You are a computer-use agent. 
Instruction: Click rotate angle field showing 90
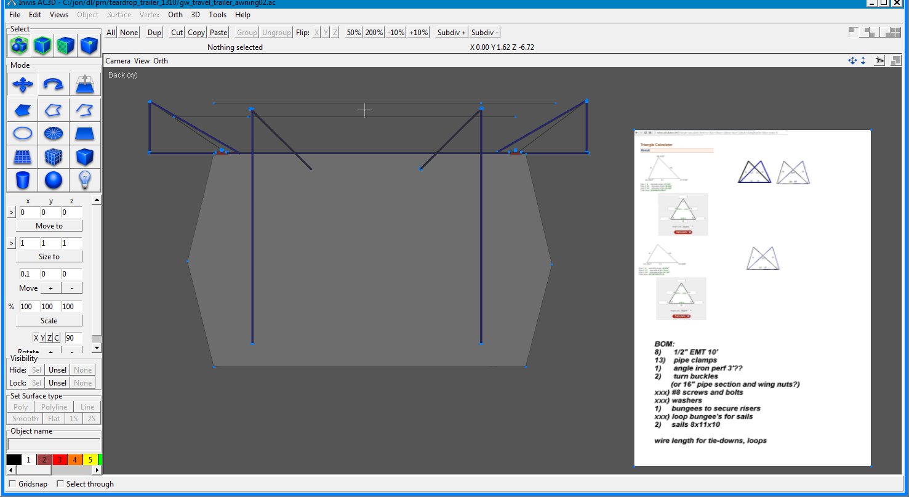coord(73,337)
